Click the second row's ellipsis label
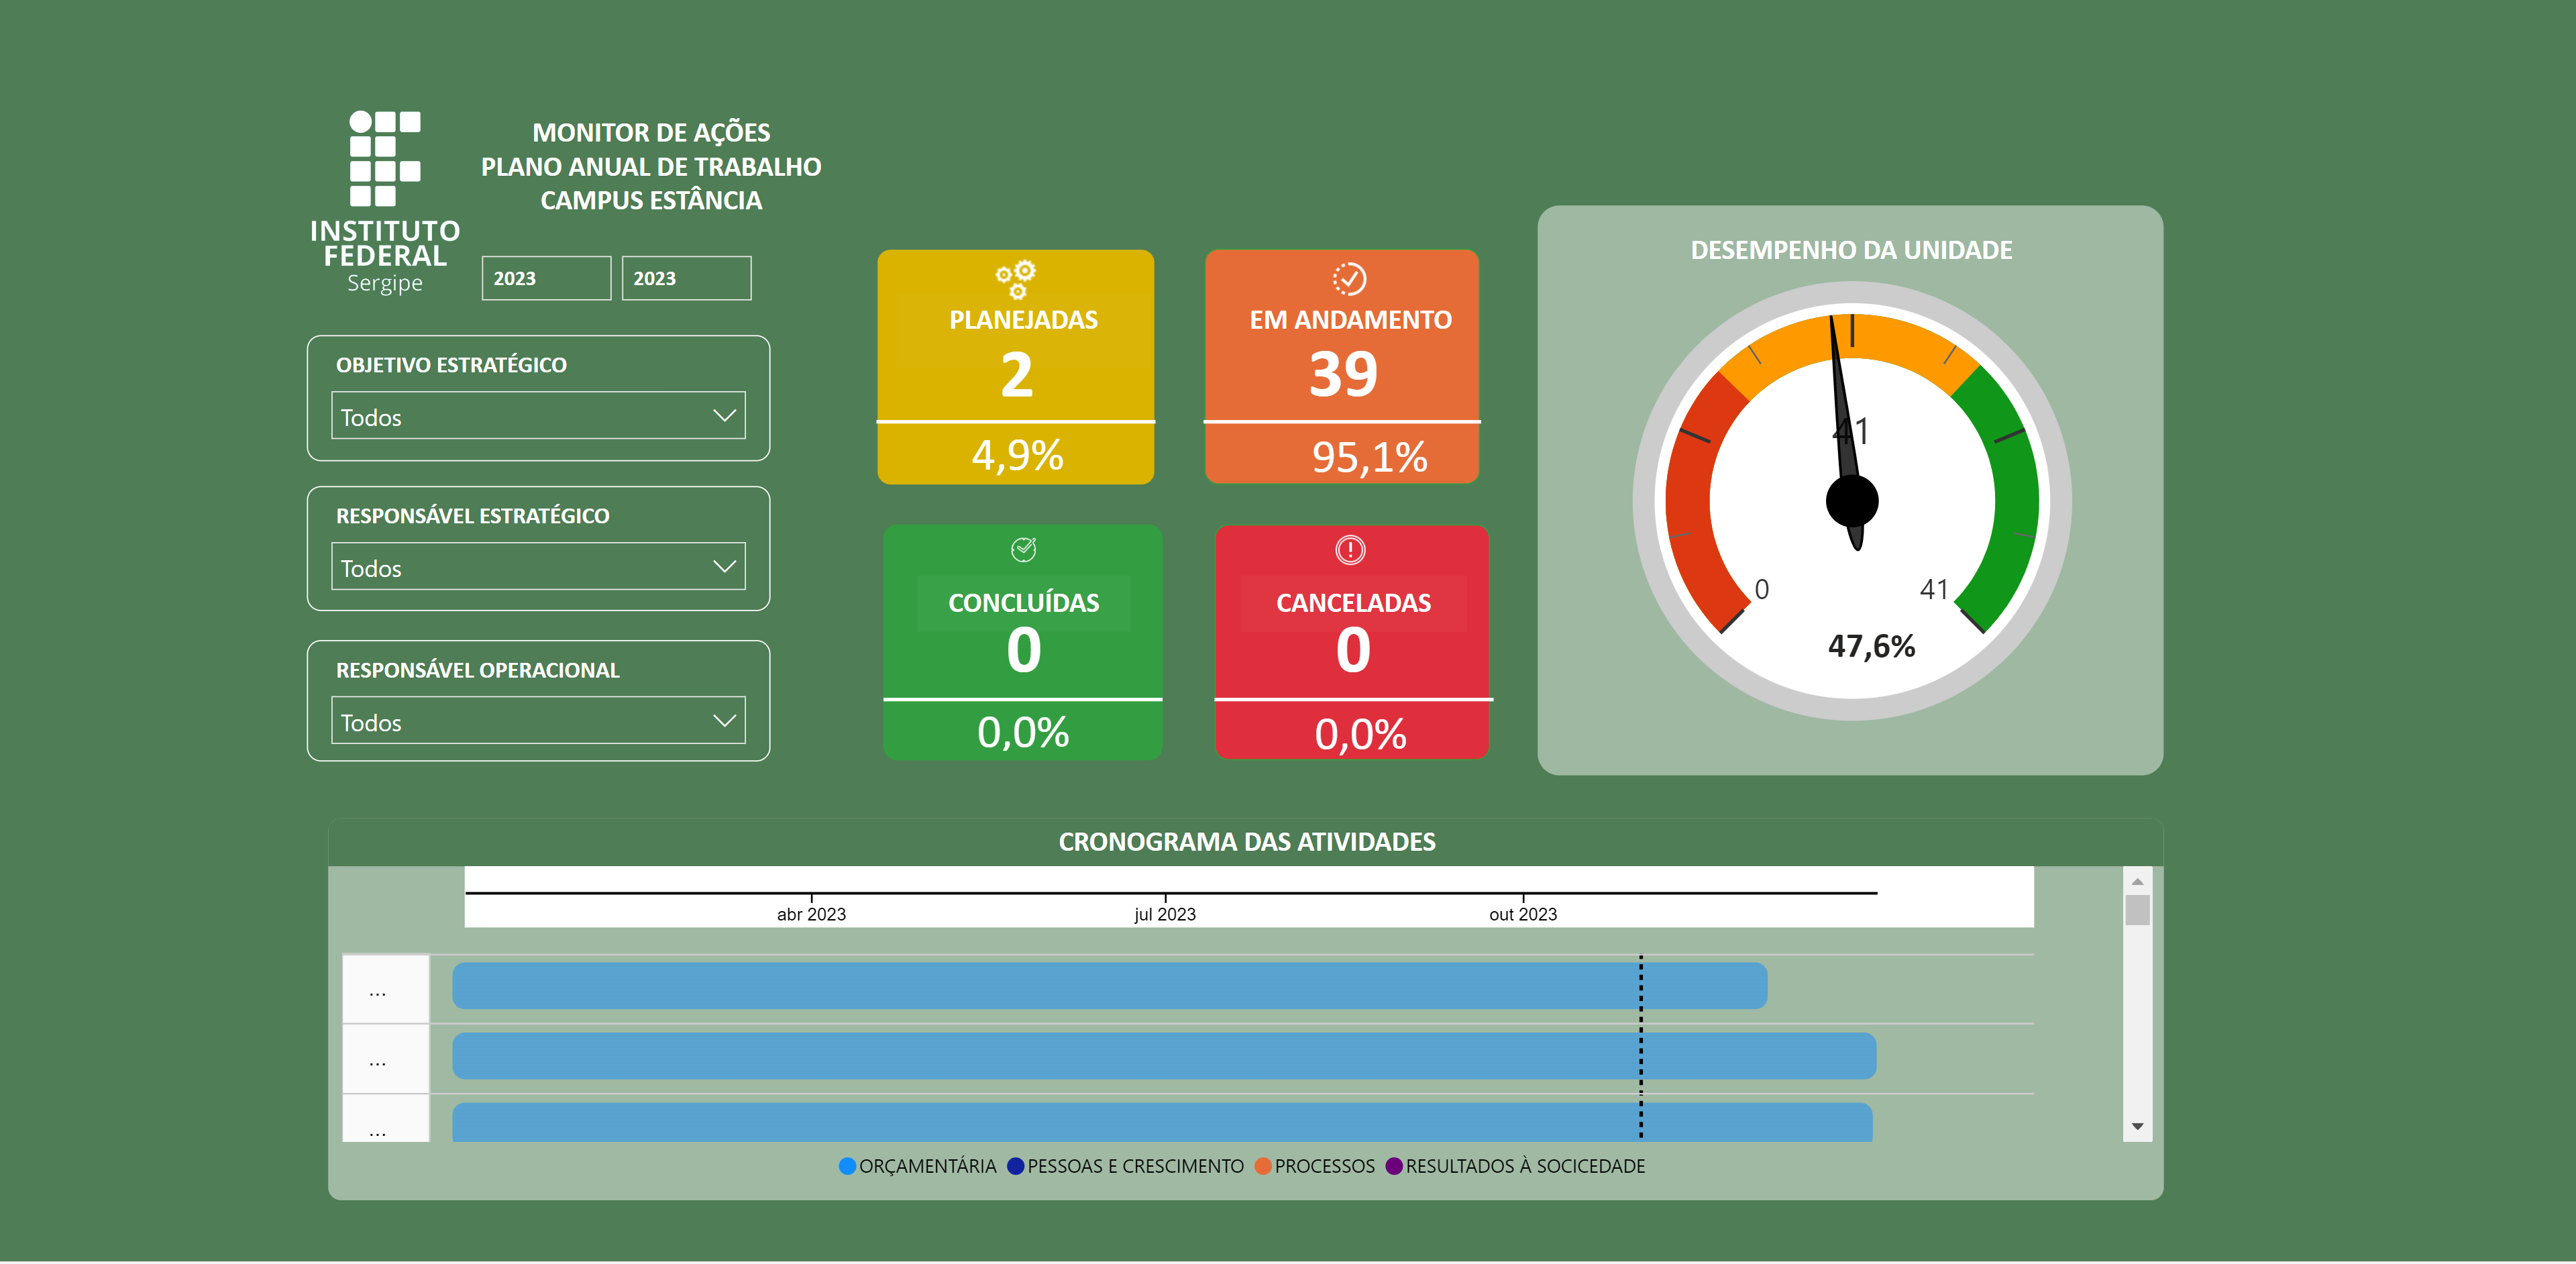The height and width of the screenshot is (1264, 2576). (x=377, y=1063)
